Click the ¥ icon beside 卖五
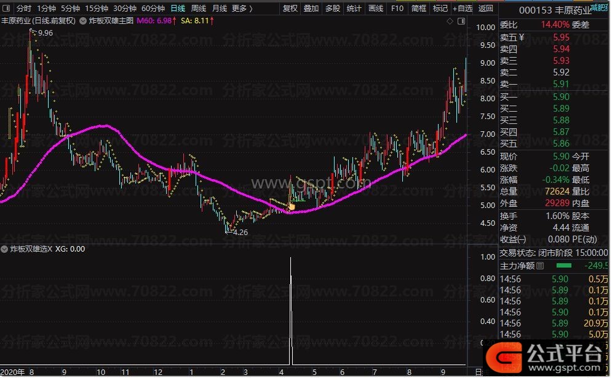The image size is (612, 378). click(x=522, y=37)
